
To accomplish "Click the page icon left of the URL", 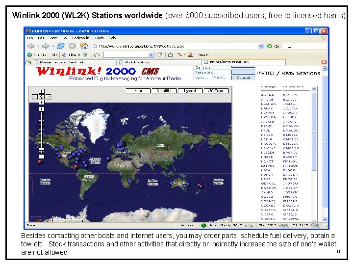I will point(95,46).
